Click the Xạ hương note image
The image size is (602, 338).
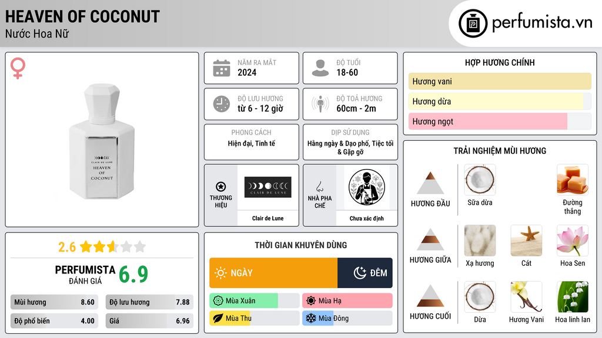point(480,241)
